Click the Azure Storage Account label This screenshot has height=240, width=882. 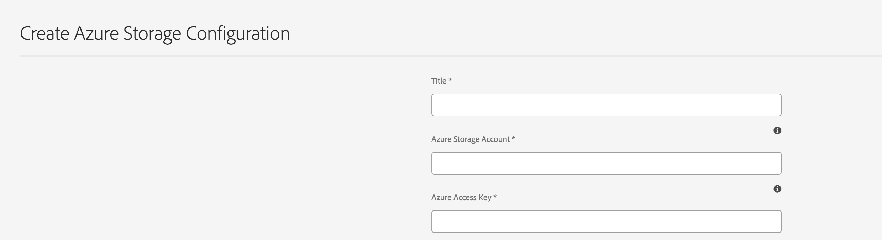coord(470,139)
